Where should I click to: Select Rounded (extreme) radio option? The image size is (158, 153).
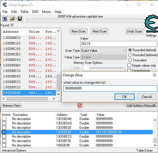tap(130, 55)
